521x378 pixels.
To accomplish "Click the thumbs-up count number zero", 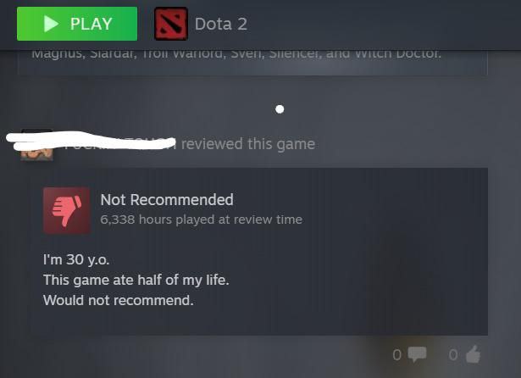I will (x=453, y=355).
